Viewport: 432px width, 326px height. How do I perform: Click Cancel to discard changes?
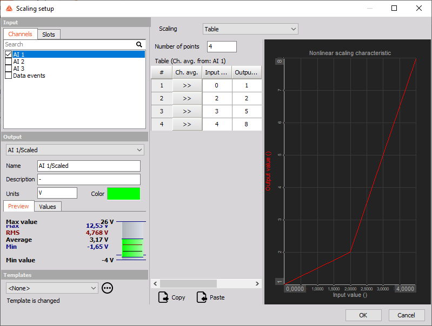407,315
